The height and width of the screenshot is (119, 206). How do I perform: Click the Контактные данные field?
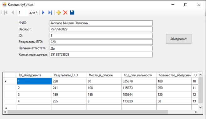(101, 55)
